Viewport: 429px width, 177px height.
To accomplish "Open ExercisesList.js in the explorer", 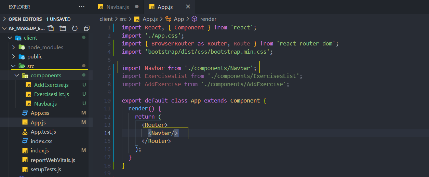I will coord(51,94).
